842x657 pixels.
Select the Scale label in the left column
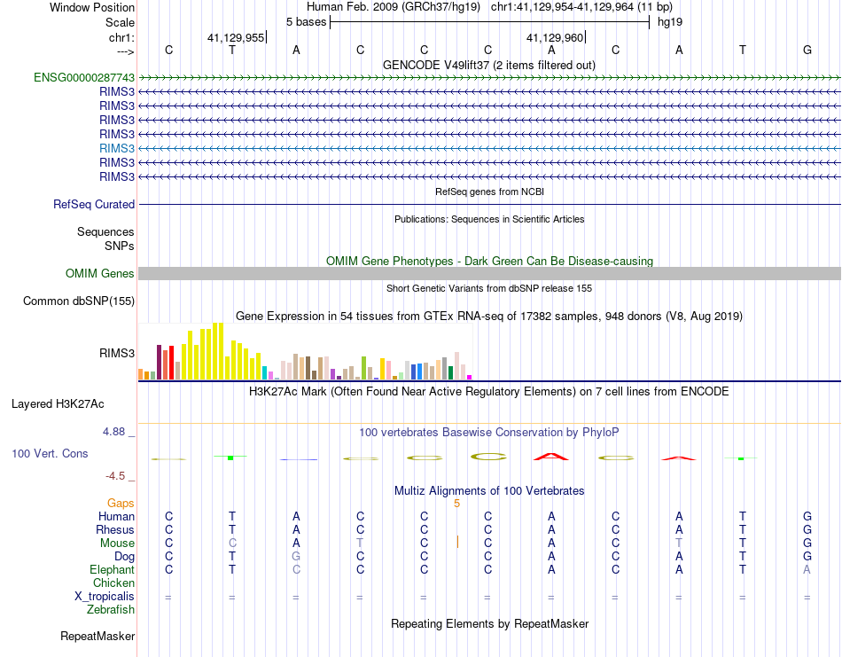[120, 22]
